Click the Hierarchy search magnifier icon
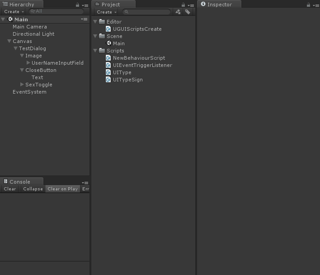The width and height of the screenshot is (320, 275). tap(33, 11)
